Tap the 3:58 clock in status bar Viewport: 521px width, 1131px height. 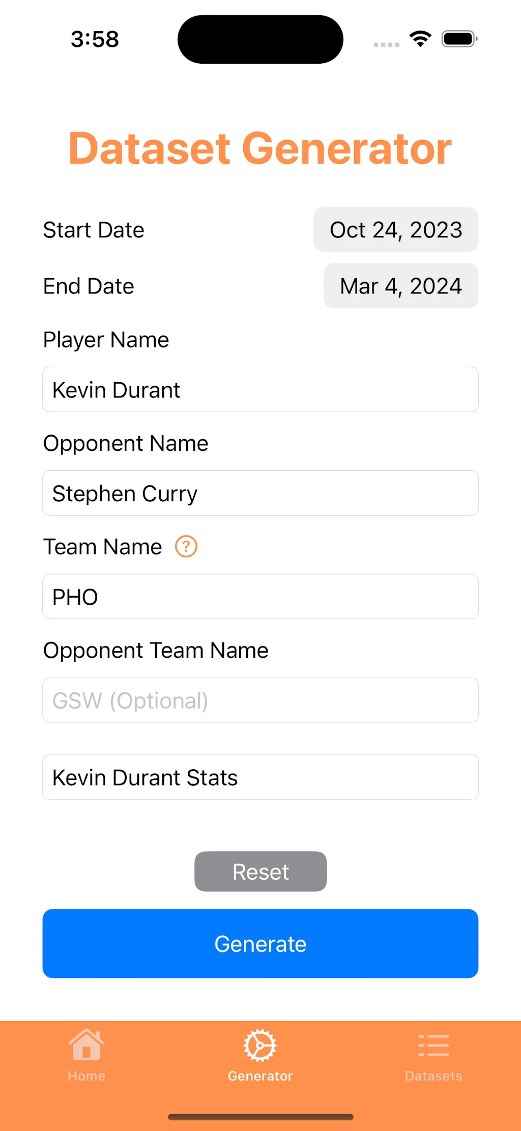(95, 39)
